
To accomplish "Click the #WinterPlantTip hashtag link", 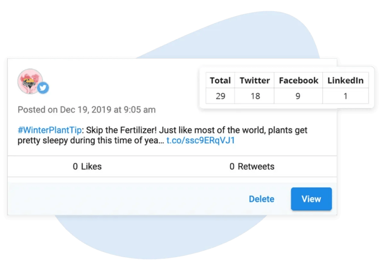I will [x=49, y=131].
